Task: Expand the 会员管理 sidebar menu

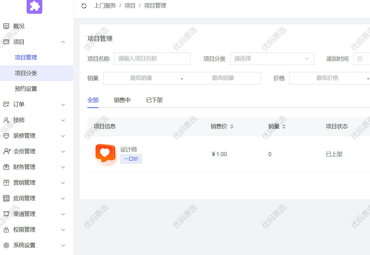Action: click(63, 151)
